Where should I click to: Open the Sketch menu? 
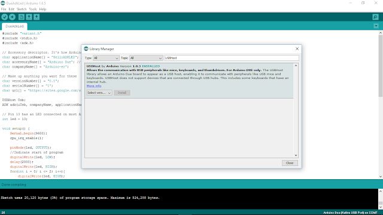(22, 10)
